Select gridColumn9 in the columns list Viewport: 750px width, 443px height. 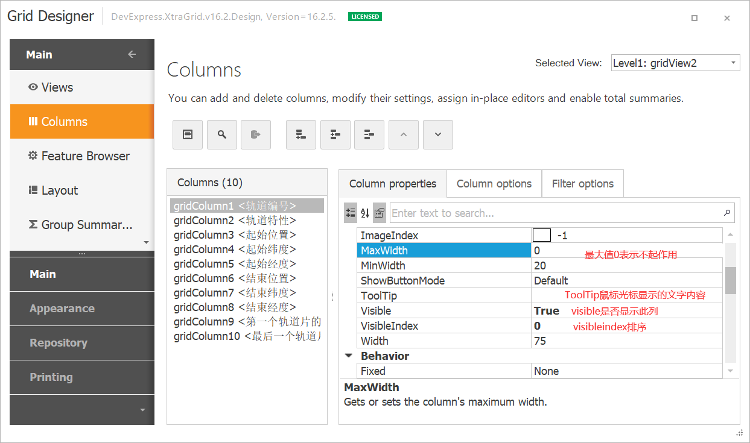(x=247, y=321)
